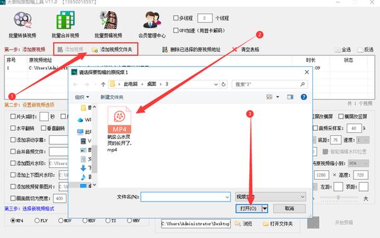The width and height of the screenshot is (380, 238).
Task: Expand the 文件名 combo box dropdown
Action: coord(227,197)
